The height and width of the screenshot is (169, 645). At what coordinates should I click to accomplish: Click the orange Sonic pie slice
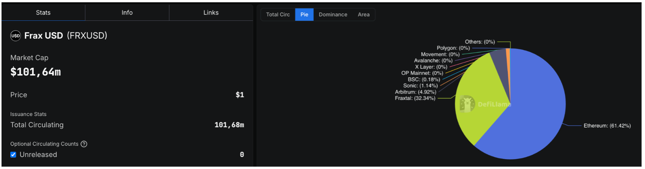click(x=508, y=57)
